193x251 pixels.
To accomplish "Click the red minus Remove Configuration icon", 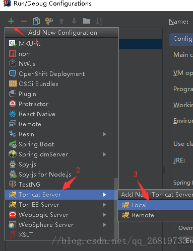I will (x=24, y=21).
